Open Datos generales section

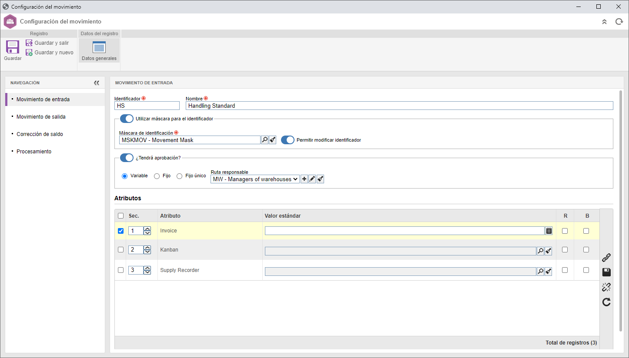99,50
